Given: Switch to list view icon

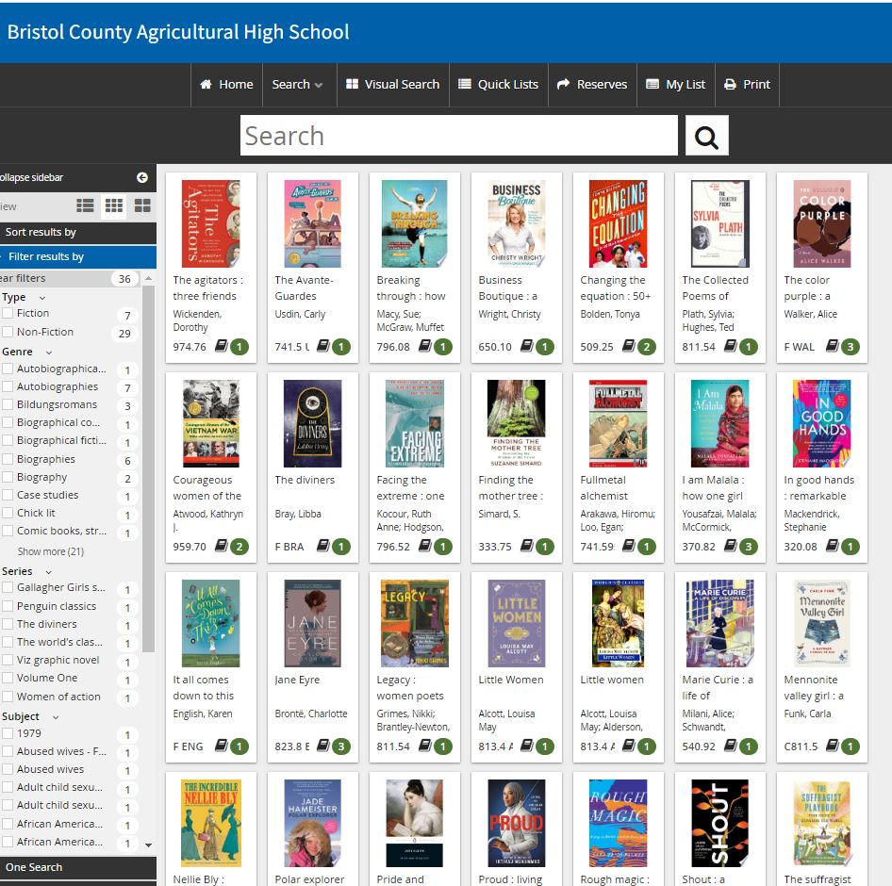Looking at the screenshot, I should pos(85,205).
